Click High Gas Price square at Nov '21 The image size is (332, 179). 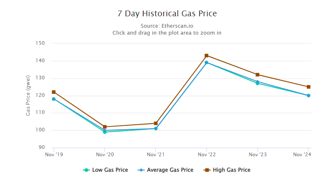pos(156,123)
